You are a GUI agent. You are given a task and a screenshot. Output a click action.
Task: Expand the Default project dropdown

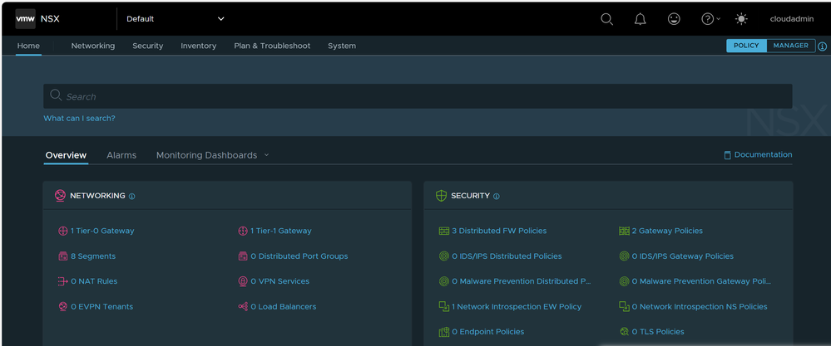175,19
